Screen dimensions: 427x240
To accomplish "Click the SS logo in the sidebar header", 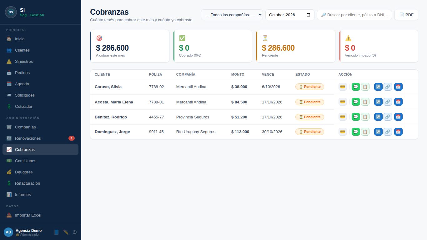I will click(x=11, y=12).
